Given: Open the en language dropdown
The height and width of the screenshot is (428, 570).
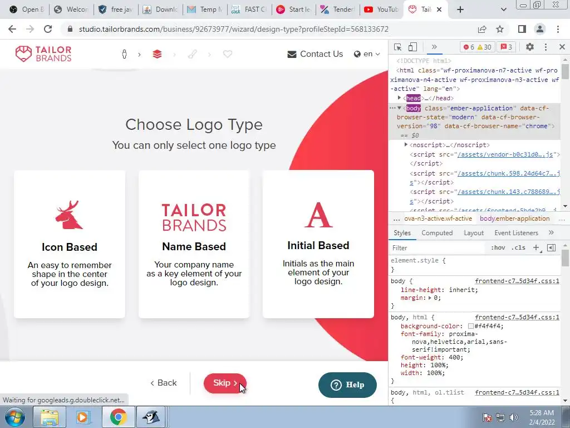Looking at the screenshot, I should [367, 54].
